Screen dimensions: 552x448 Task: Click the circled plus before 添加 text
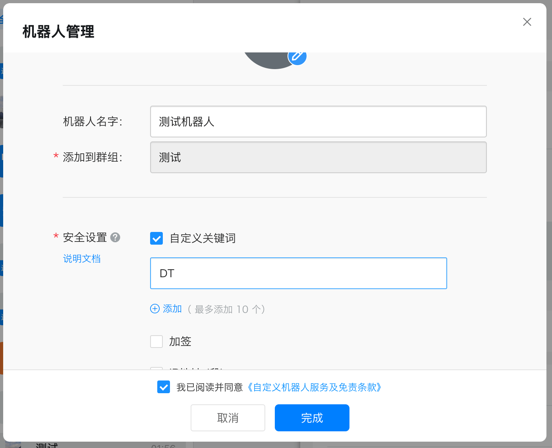coord(154,309)
